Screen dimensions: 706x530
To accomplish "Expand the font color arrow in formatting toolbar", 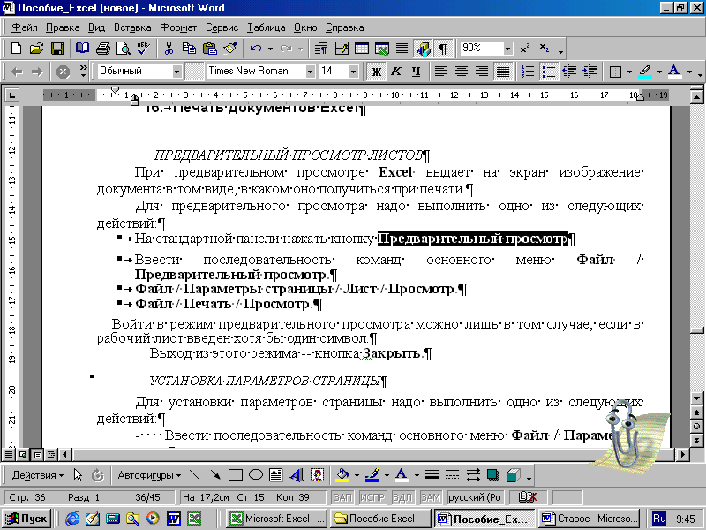I will click(689, 72).
